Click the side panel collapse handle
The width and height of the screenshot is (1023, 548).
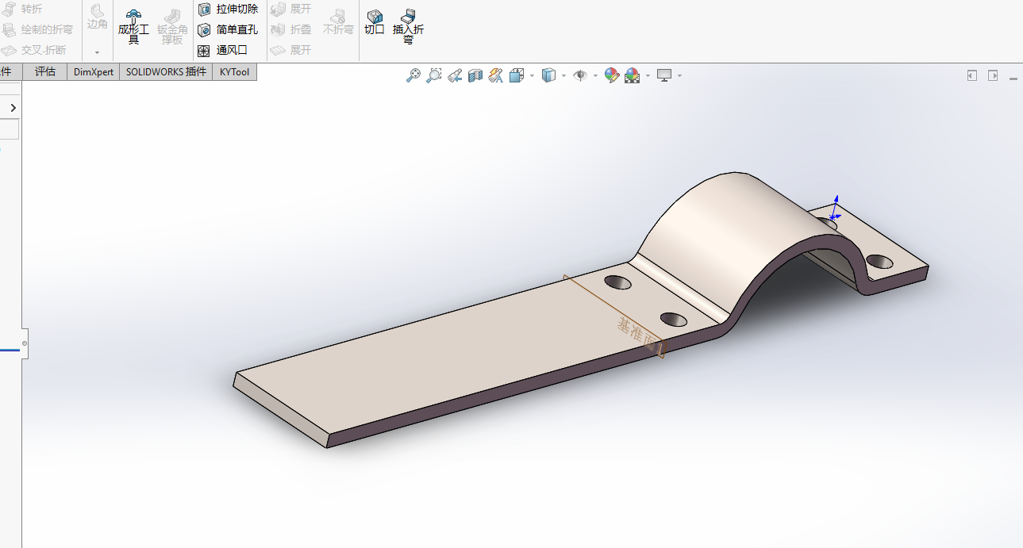click(x=25, y=343)
